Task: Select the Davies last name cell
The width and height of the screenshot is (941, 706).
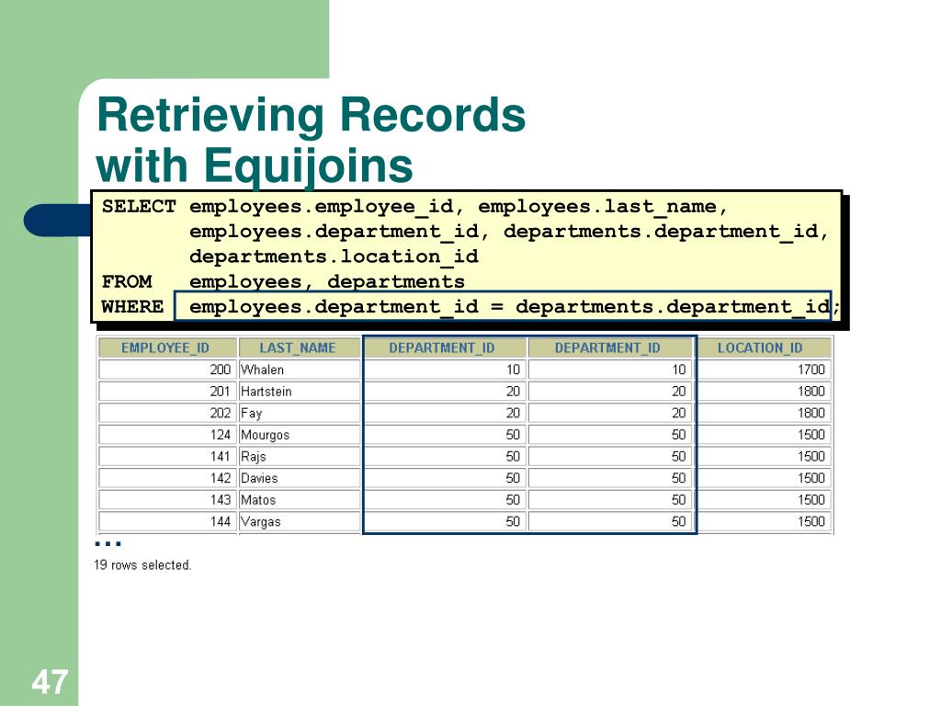Action: click(x=299, y=477)
